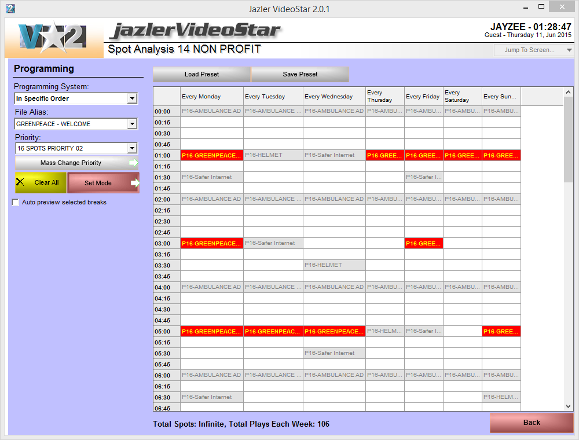Go back using the Back button

click(531, 423)
